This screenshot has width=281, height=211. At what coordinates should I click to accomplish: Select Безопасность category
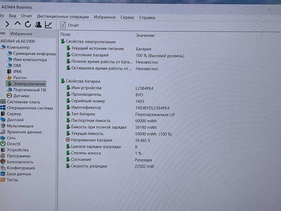(17, 162)
